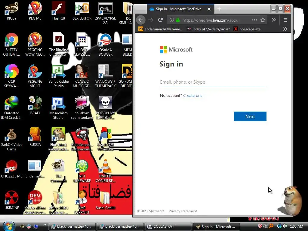Image resolution: width=308 pixels, height=231 pixels.
Task: Launch Flash 18 desktop shortcut
Action: tap(59, 11)
